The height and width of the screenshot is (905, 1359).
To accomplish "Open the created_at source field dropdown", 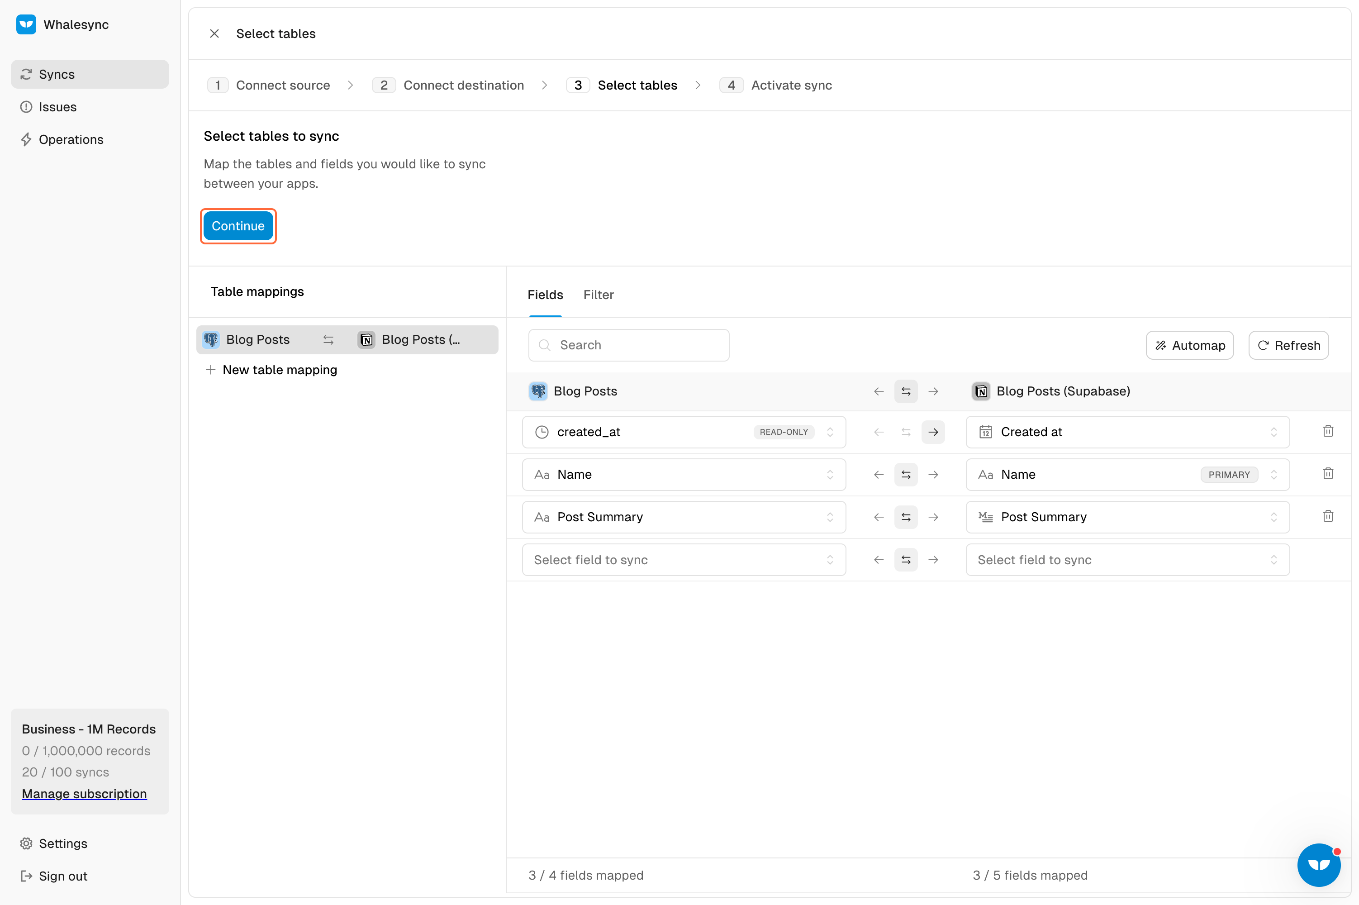I will [x=684, y=432].
